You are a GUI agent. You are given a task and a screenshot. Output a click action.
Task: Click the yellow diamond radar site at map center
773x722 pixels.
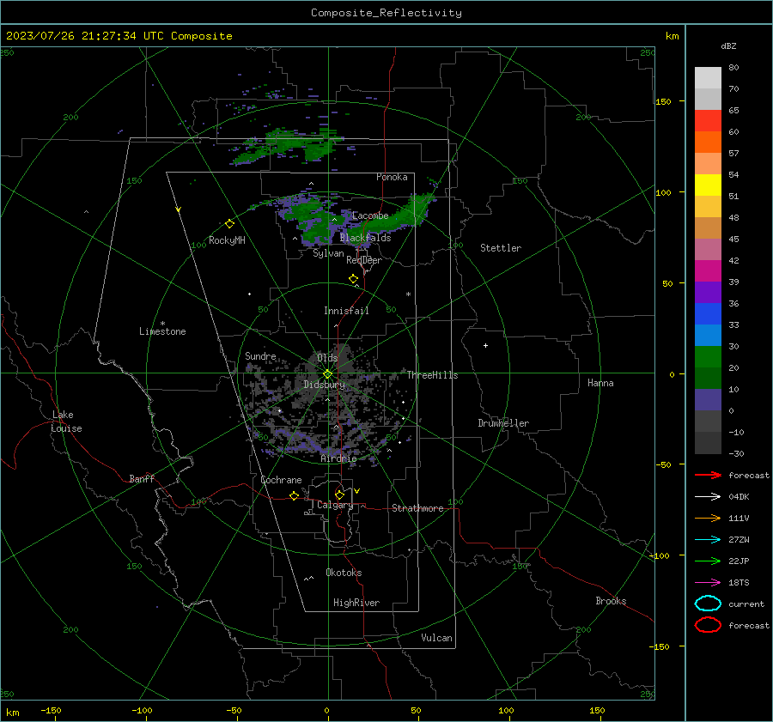click(327, 374)
